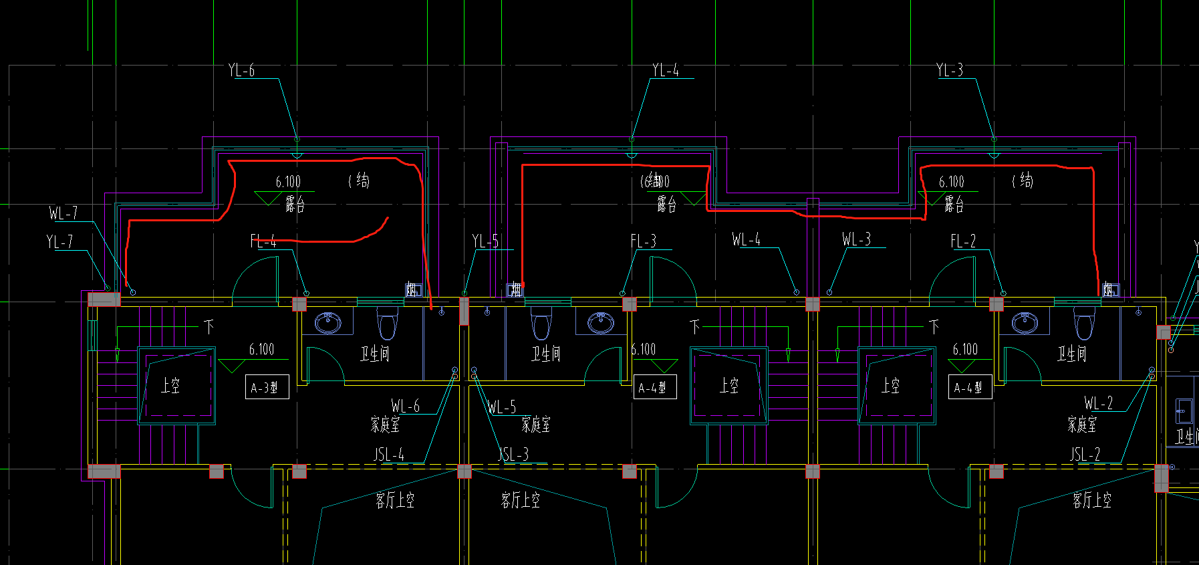Click the FL-2 label
The width and height of the screenshot is (1199, 565).
coord(963,241)
